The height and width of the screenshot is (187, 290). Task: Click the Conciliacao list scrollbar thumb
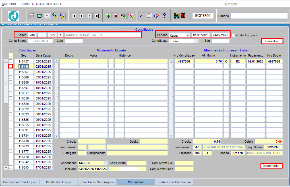pyautogui.click(x=6, y=83)
